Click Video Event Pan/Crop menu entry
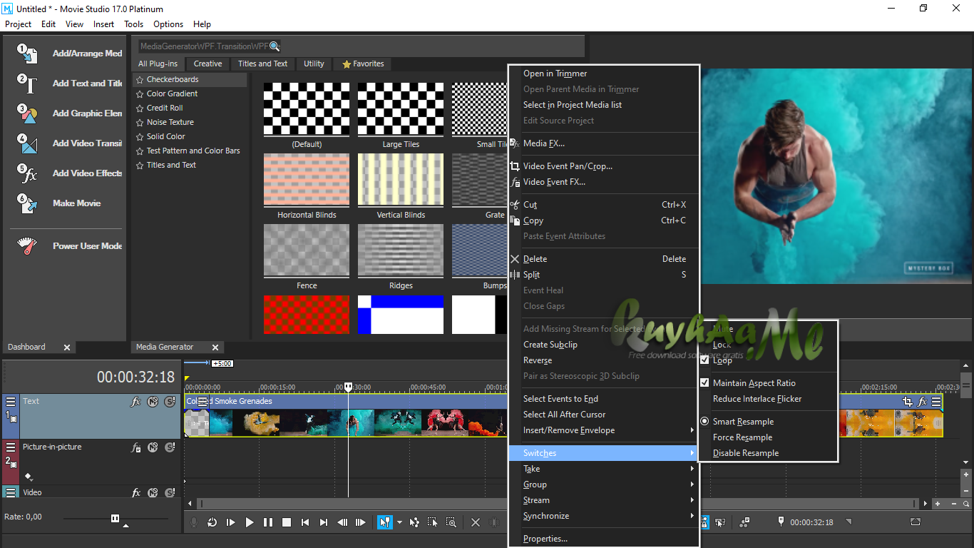The image size is (974, 548). (x=603, y=166)
